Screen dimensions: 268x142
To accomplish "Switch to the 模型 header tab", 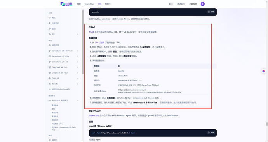I will 79,4.
